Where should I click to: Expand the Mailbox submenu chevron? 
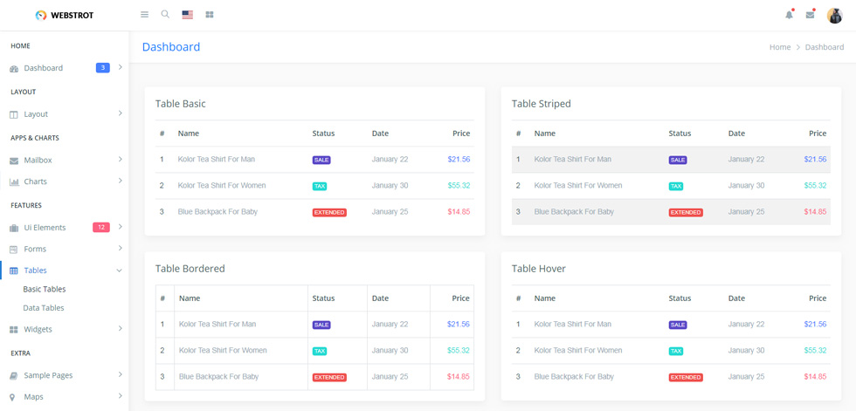point(121,159)
